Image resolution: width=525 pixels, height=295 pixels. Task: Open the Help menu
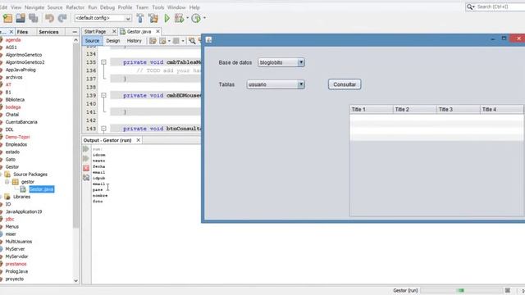click(194, 7)
